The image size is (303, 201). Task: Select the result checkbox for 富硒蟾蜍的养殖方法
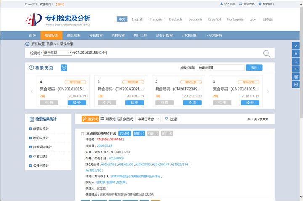[x=82, y=134]
